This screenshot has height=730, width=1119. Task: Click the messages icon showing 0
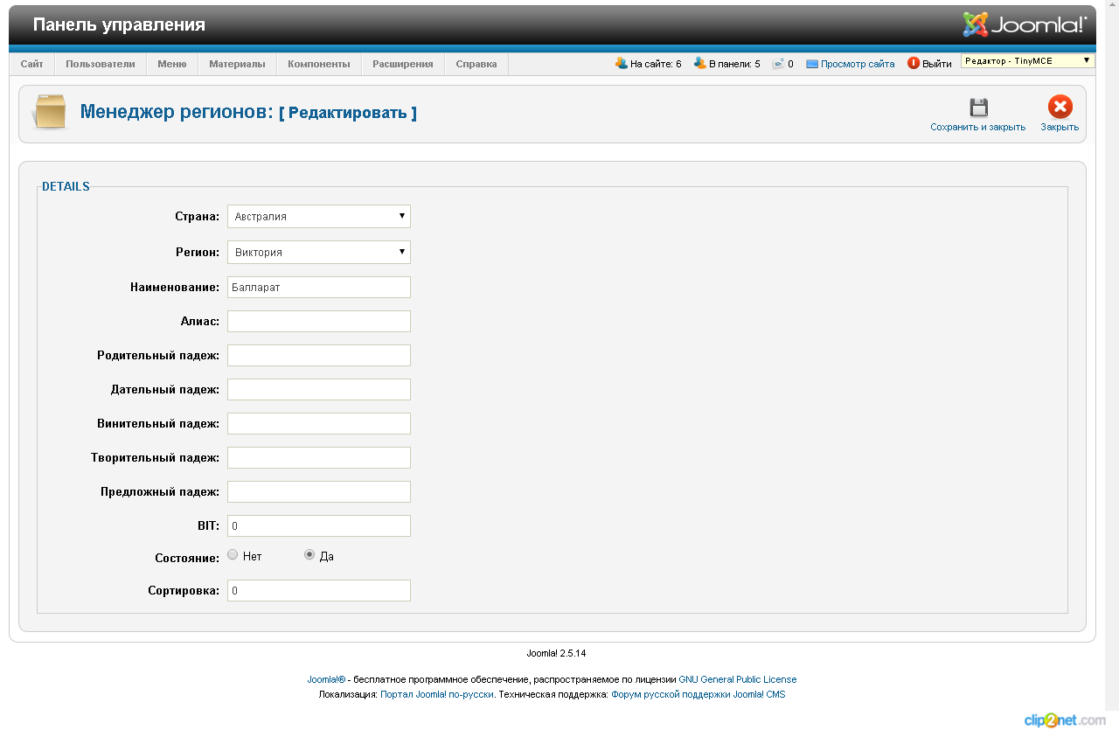(778, 64)
